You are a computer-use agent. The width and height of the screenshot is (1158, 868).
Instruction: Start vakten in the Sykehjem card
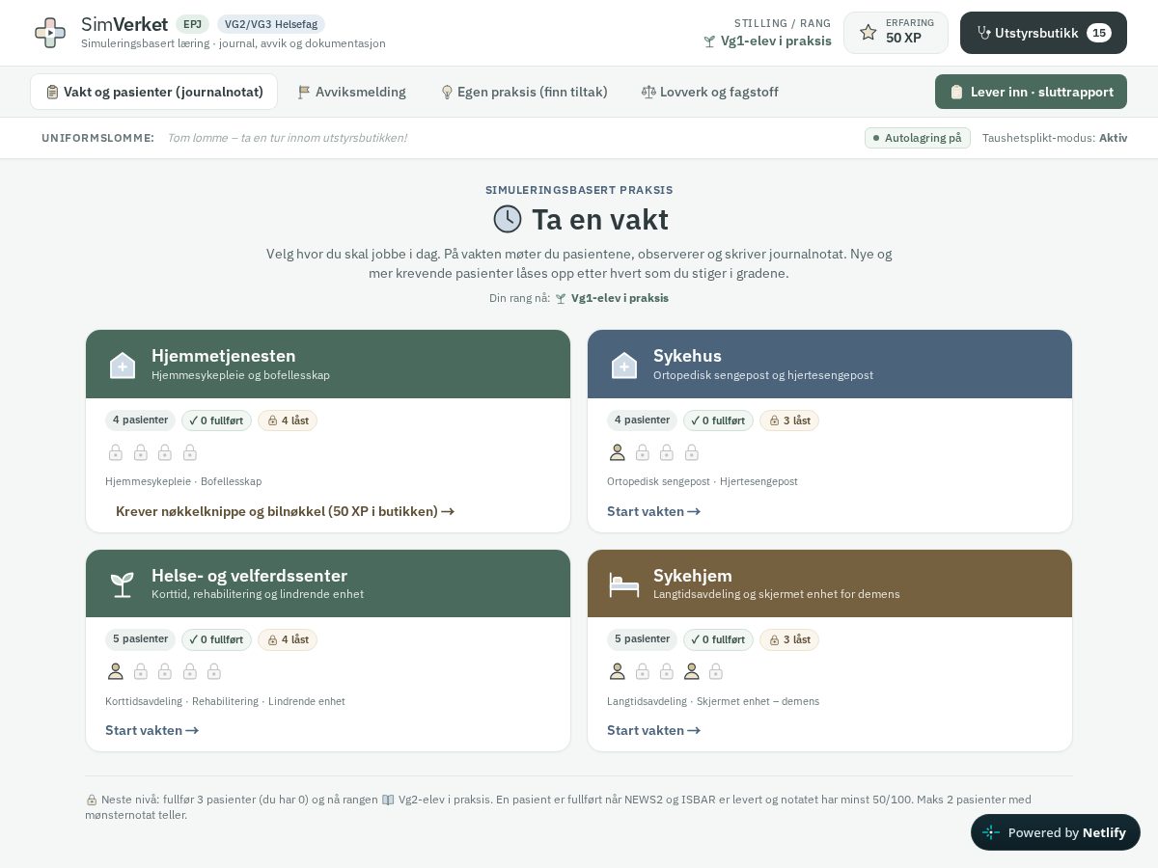(653, 730)
